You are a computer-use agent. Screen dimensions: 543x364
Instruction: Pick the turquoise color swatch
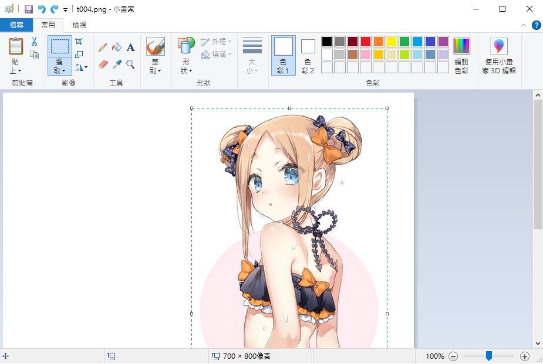[x=417, y=42]
